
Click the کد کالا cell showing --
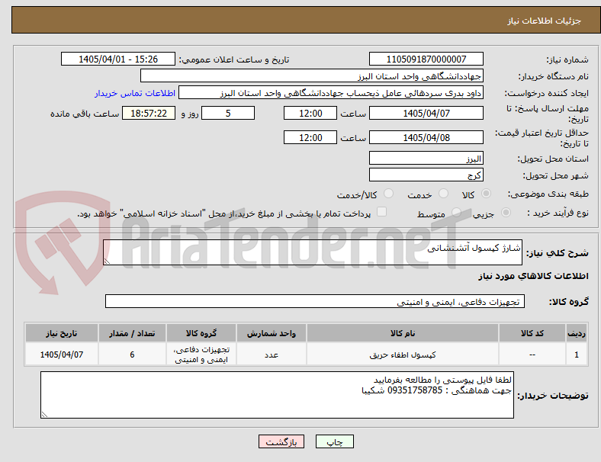(532, 355)
